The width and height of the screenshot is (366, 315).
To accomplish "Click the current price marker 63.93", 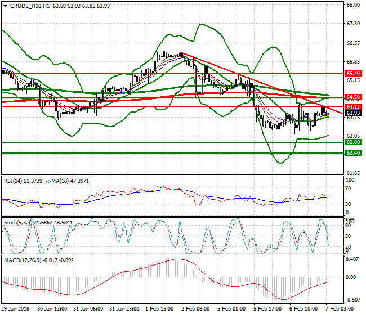I will click(x=353, y=112).
